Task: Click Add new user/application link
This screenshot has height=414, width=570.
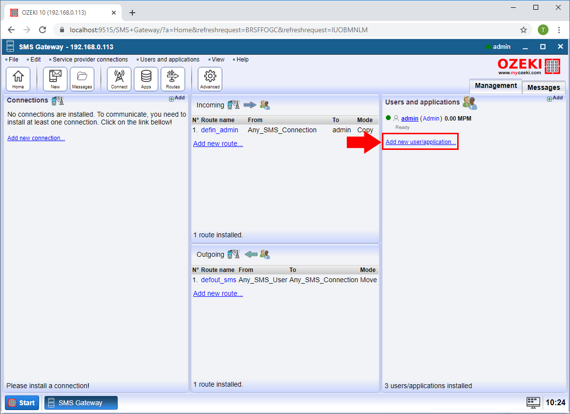Action: tap(421, 142)
